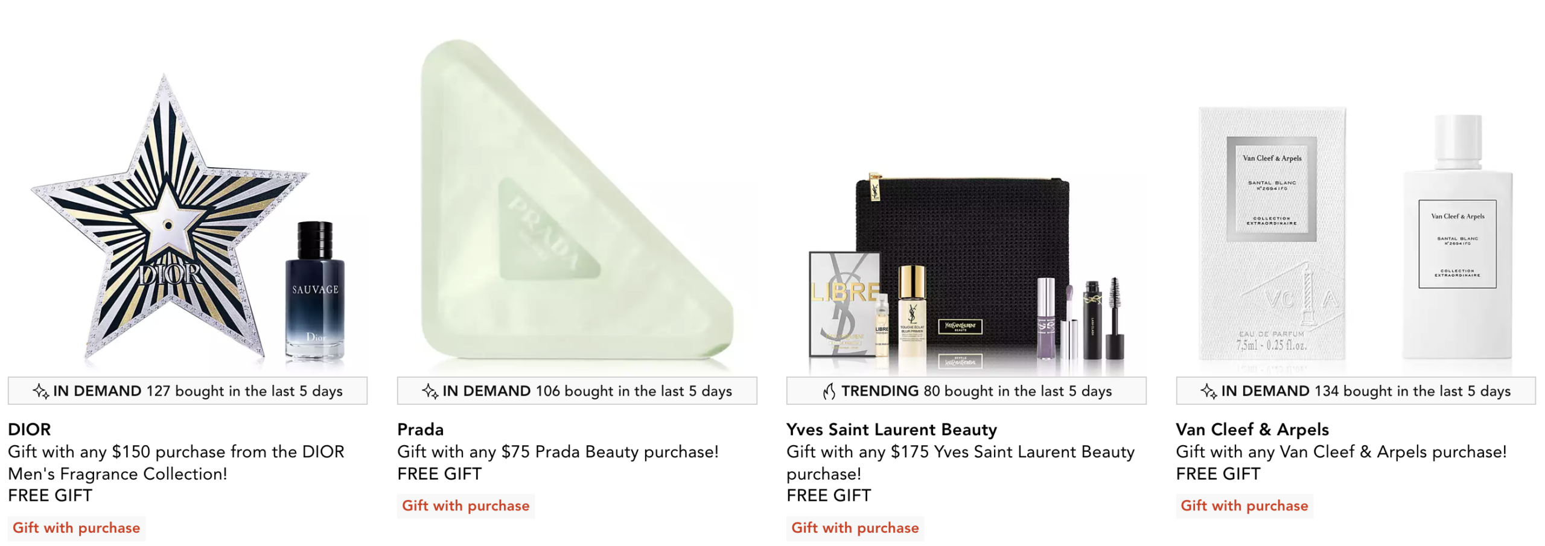Click the Gift with purchase tag under Van Cleef

click(1244, 506)
